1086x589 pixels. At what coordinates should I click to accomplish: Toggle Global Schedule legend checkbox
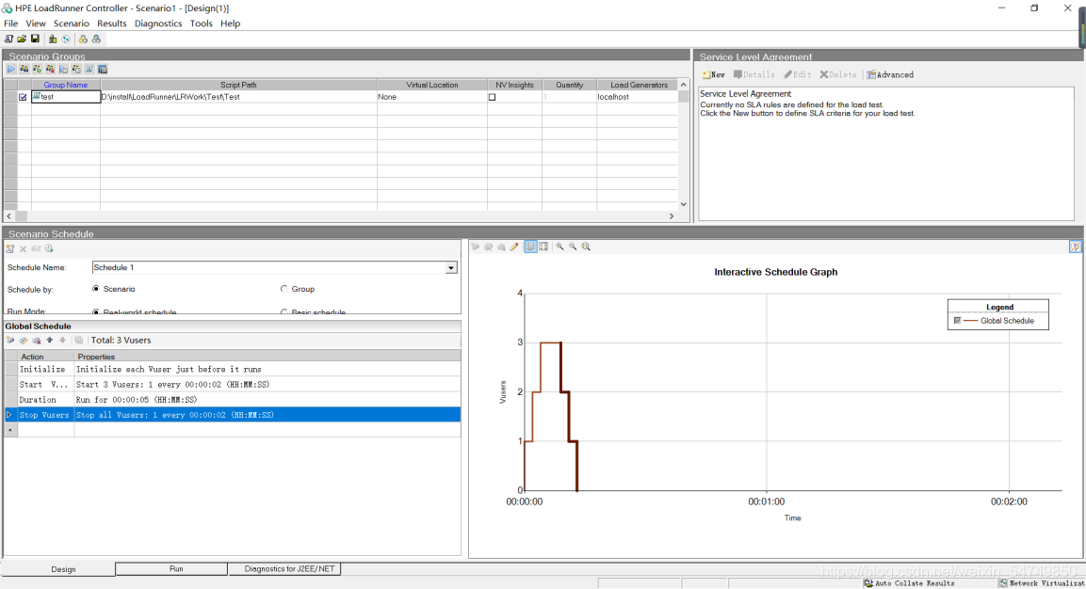pyautogui.click(x=958, y=321)
